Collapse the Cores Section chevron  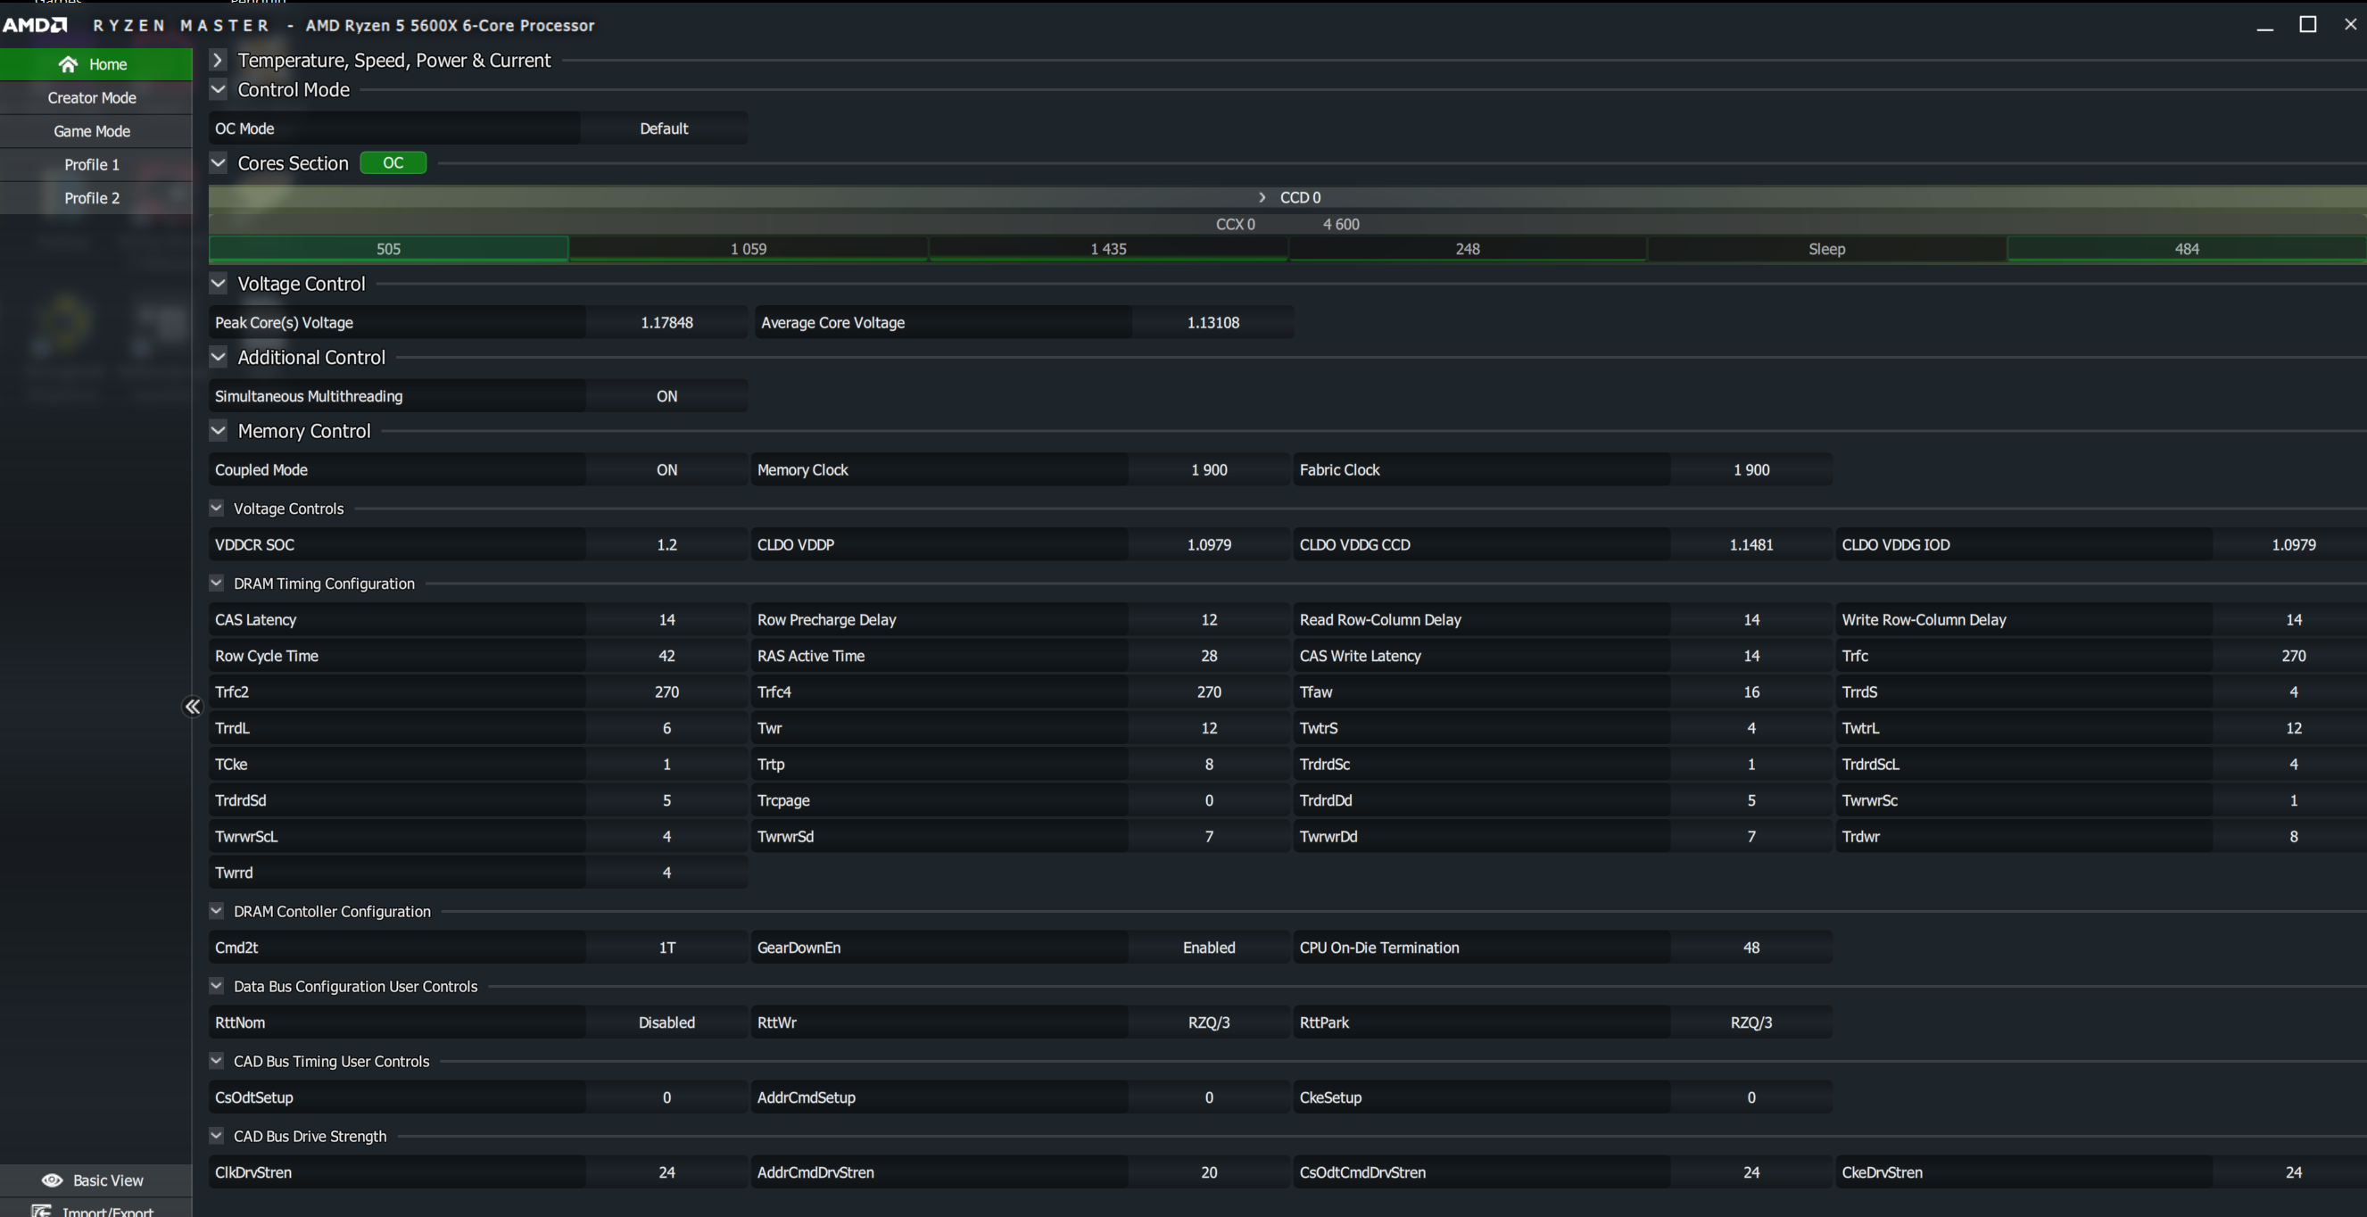[218, 162]
